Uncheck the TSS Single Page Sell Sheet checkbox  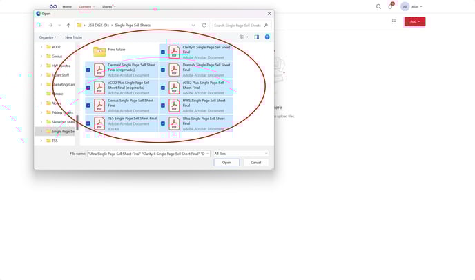88,123
